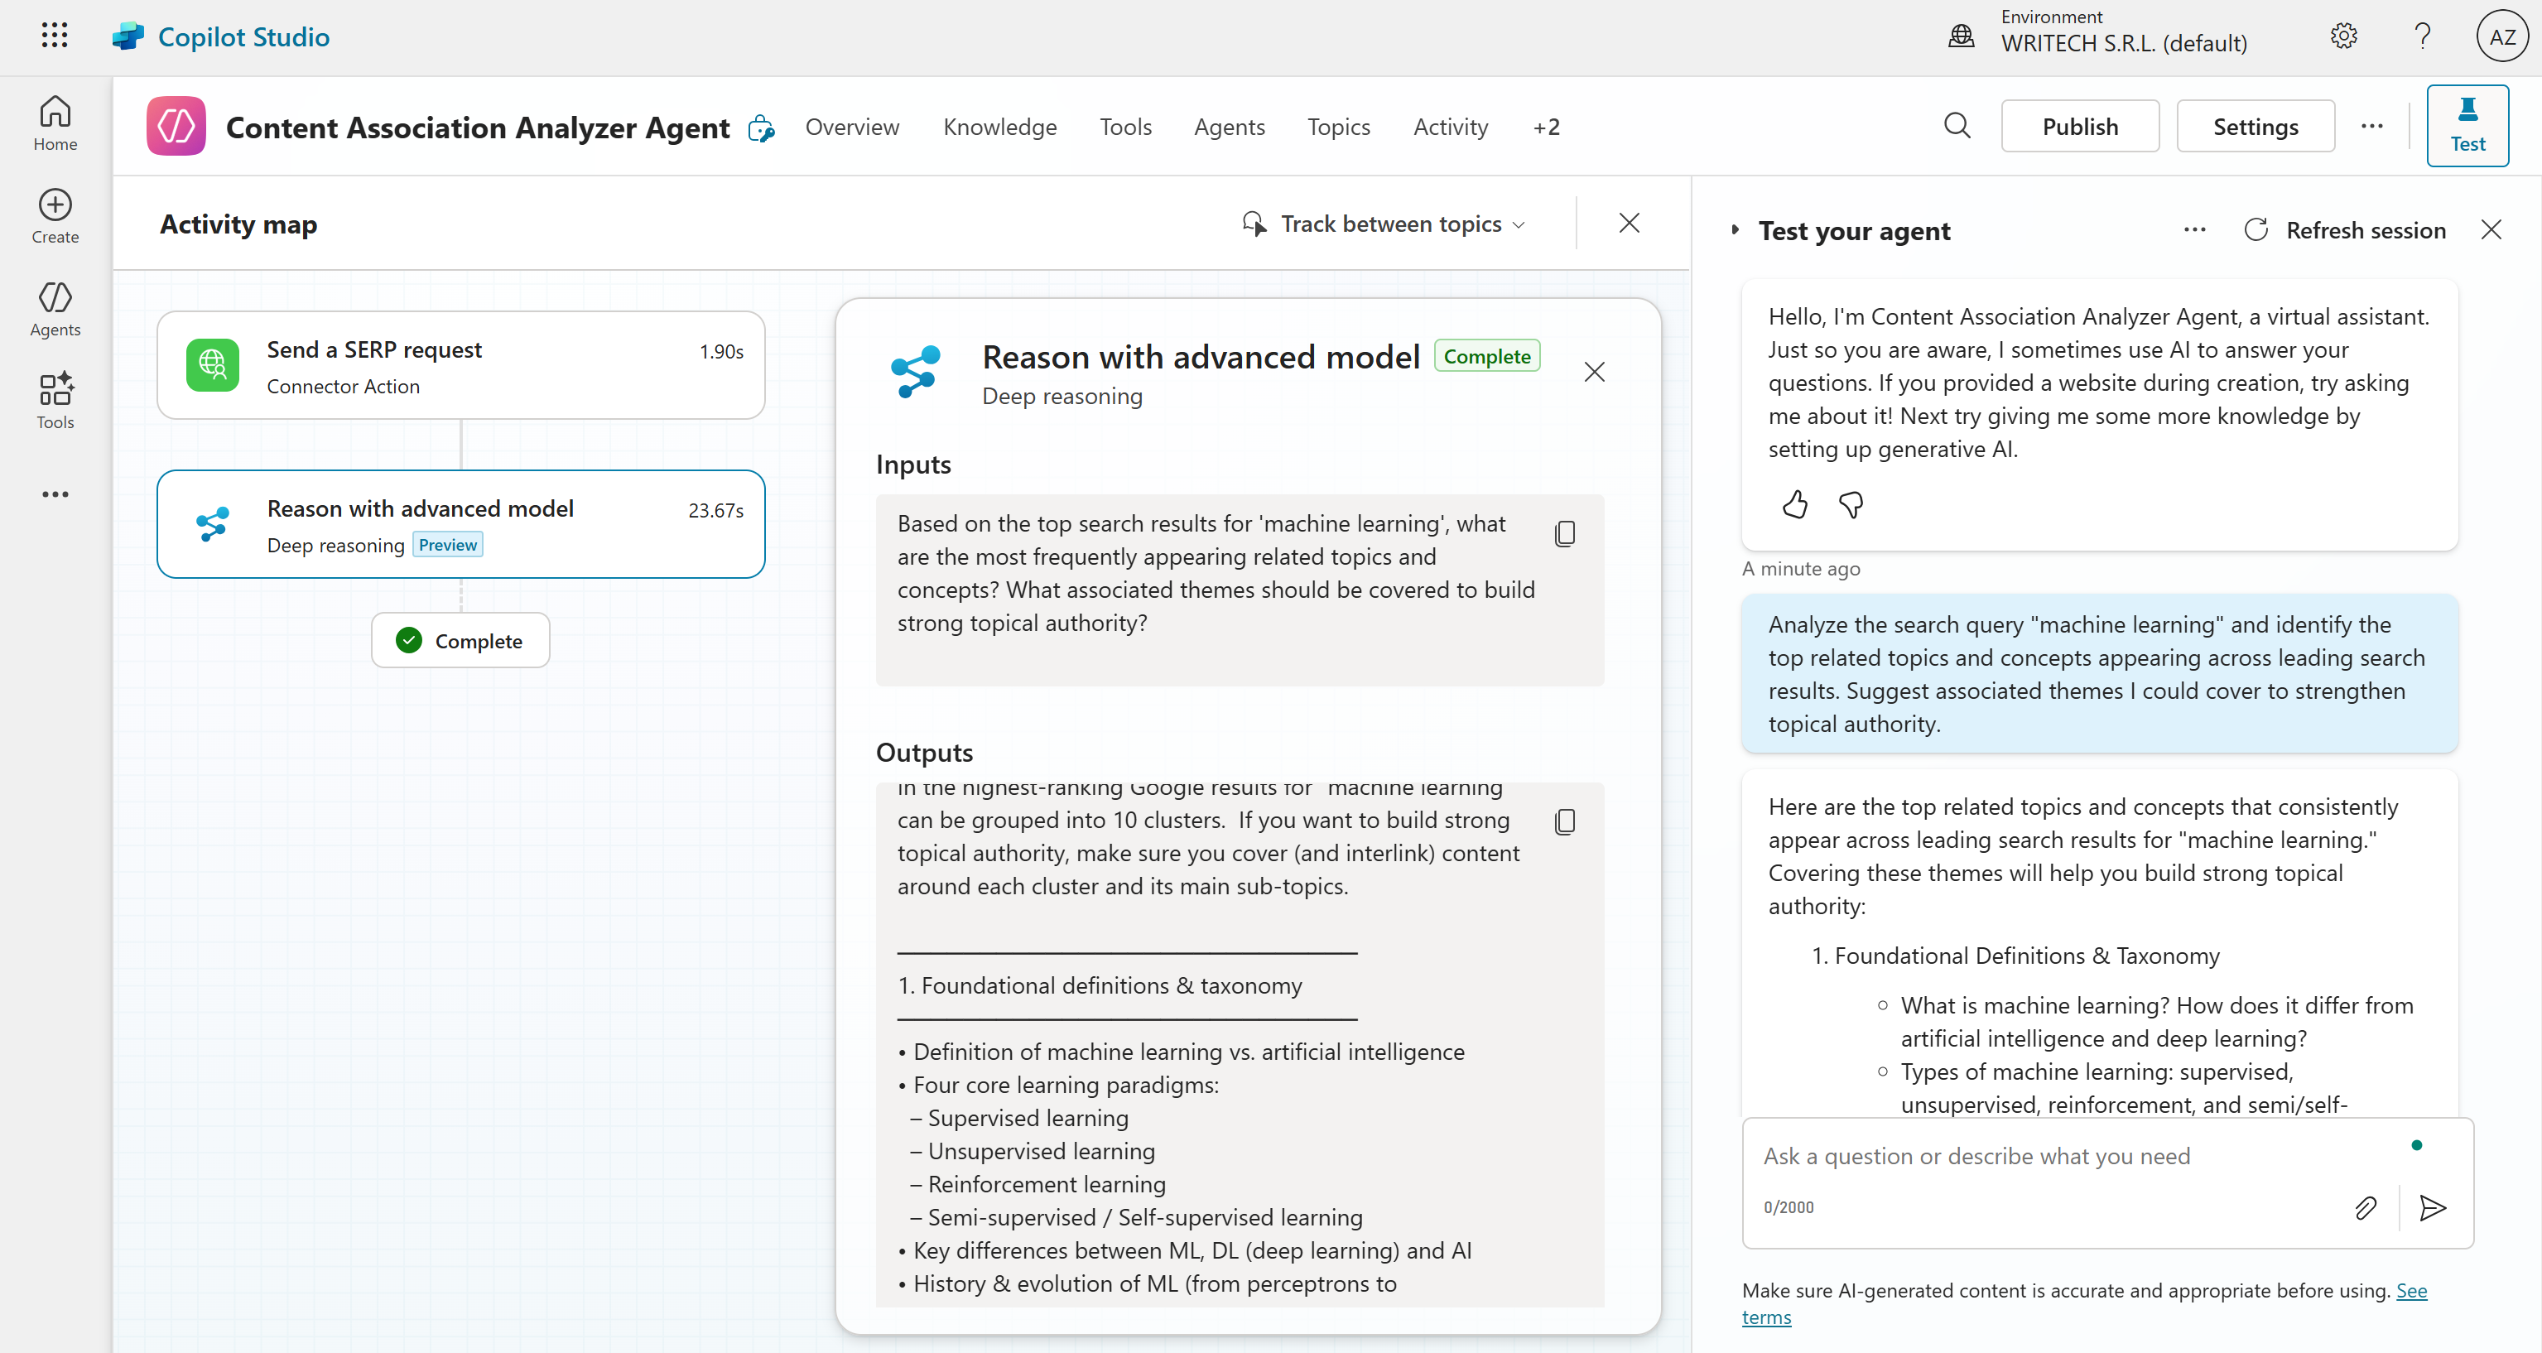2542x1353 pixels.
Task: Click the Publish button
Action: pyautogui.click(x=2079, y=128)
